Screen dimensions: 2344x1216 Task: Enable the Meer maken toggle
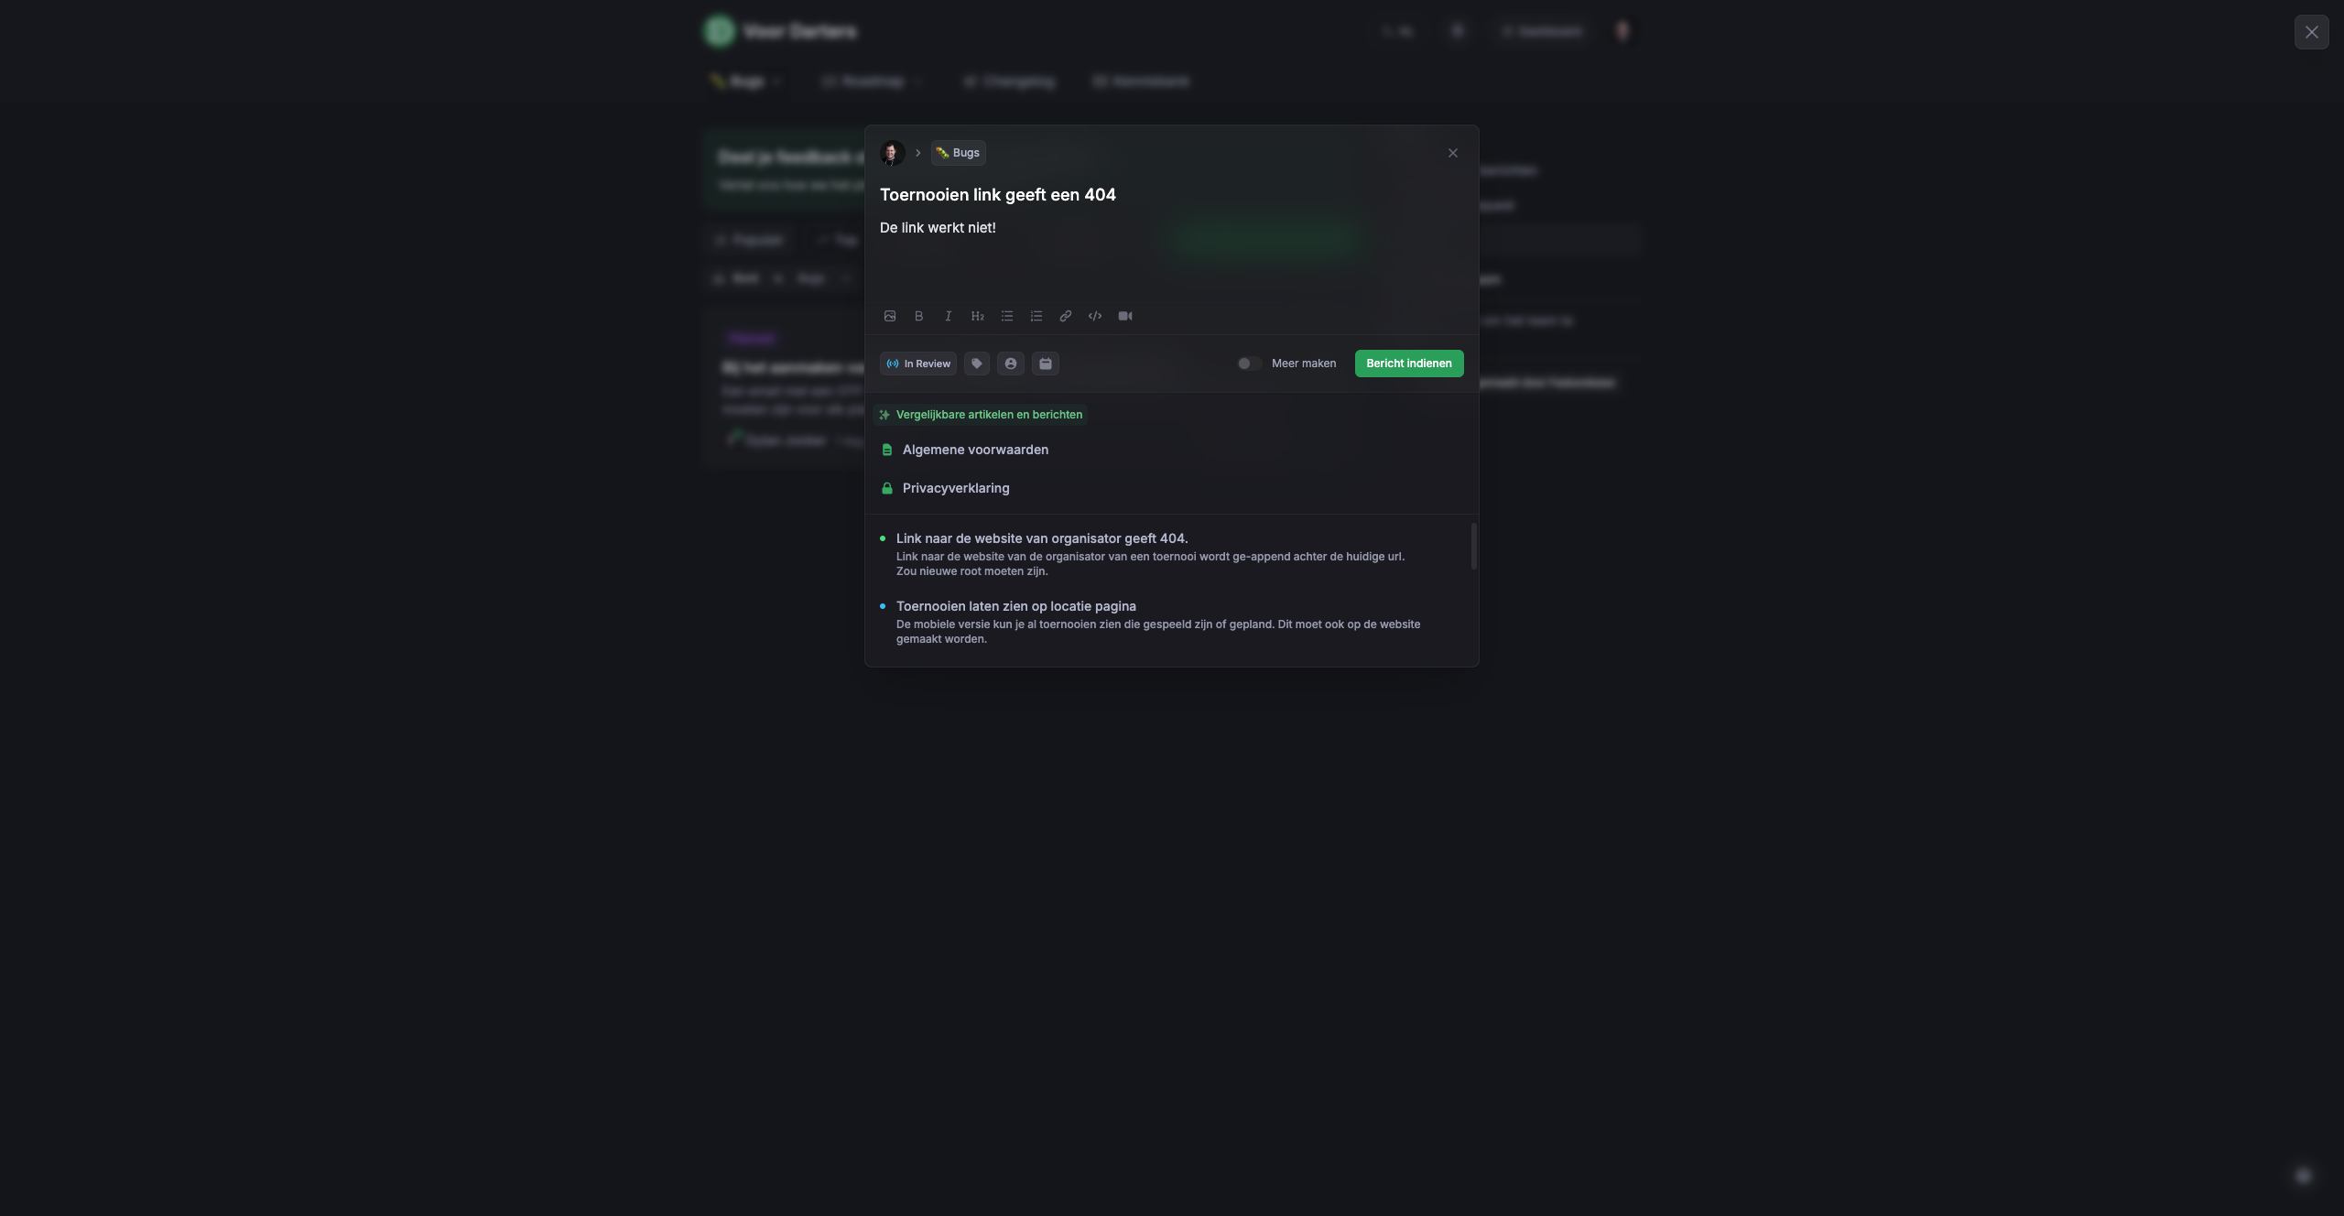click(1249, 364)
